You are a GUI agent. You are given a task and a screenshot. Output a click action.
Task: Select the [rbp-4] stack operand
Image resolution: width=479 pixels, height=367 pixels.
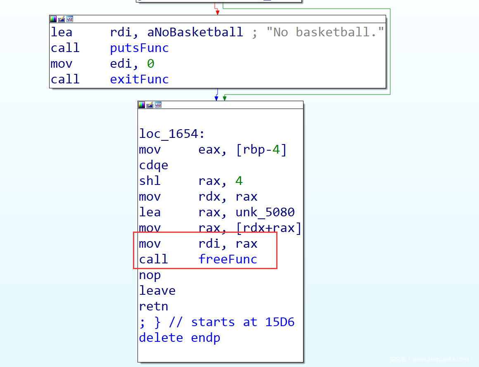pyautogui.click(x=261, y=149)
